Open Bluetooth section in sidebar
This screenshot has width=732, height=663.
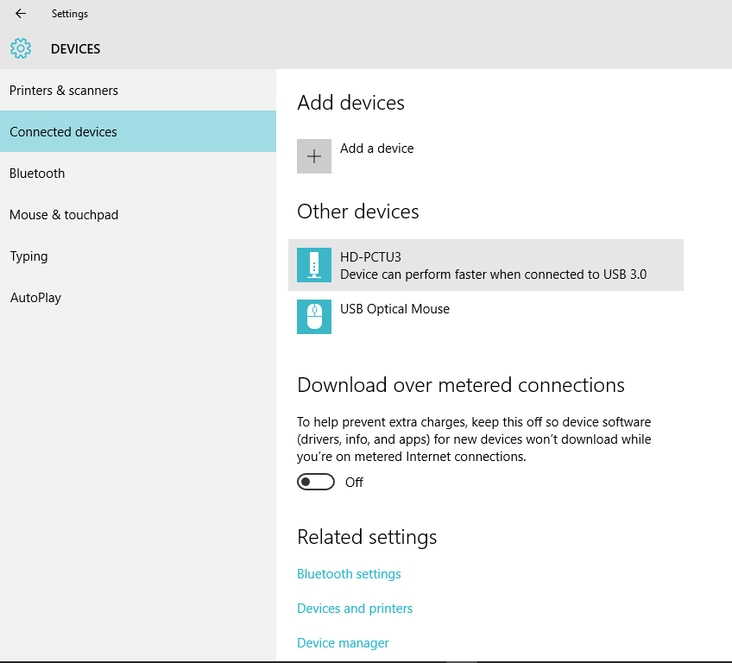click(138, 173)
